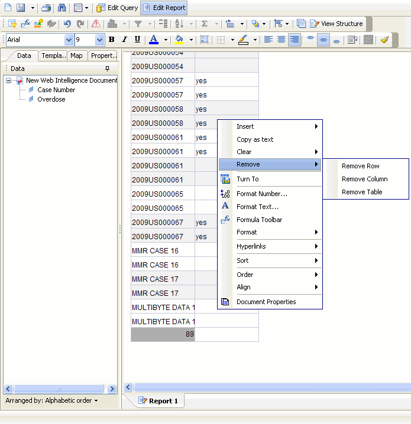Click the Find binoculars icon
Image resolution: width=411 pixels, height=424 pixels.
62,8
